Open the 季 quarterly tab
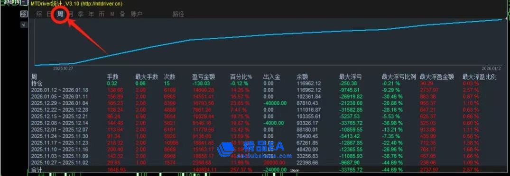 (x=81, y=14)
